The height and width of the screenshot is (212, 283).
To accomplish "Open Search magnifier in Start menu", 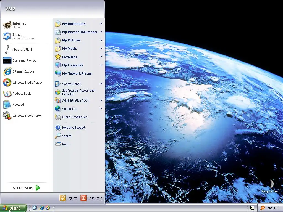I will click(58, 136).
